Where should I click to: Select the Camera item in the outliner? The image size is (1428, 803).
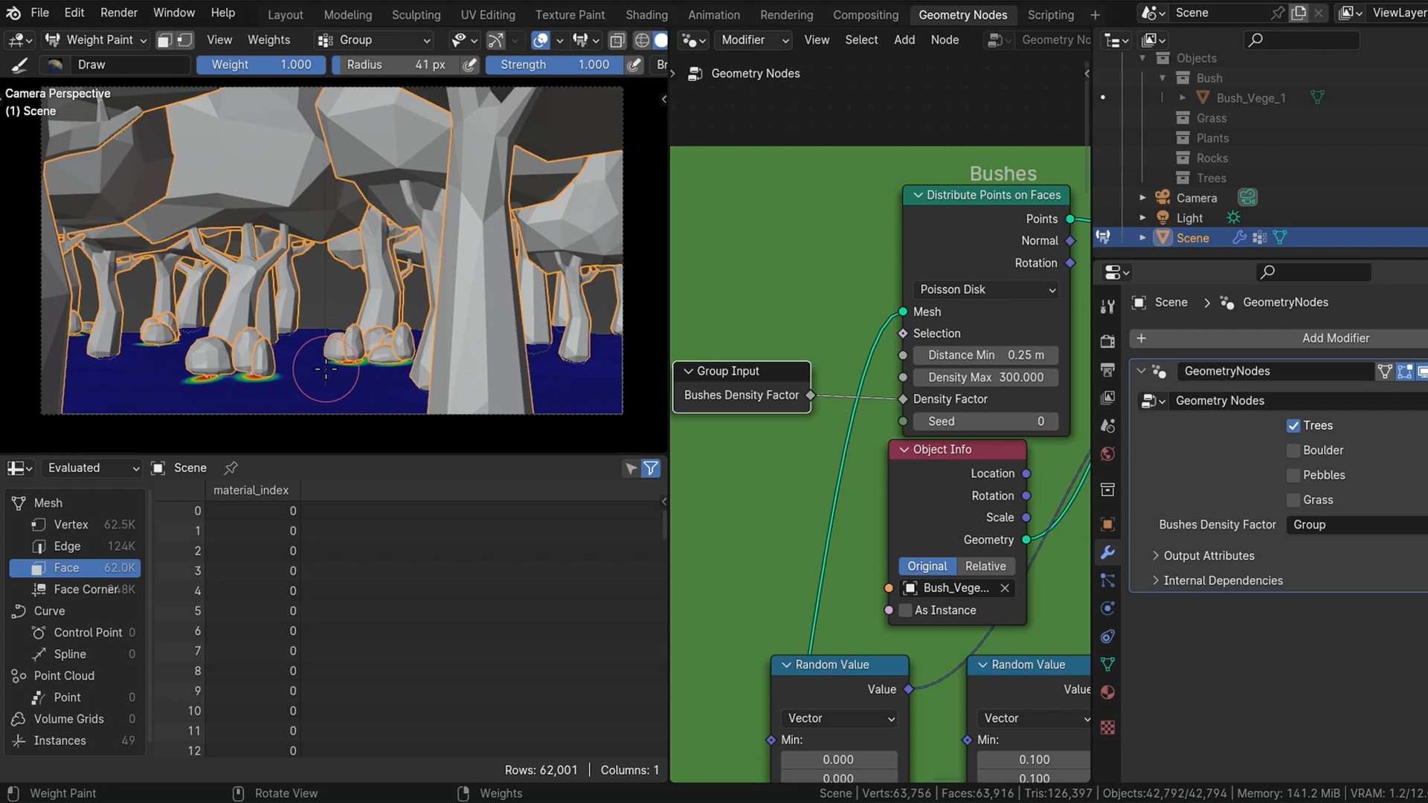pyautogui.click(x=1196, y=199)
